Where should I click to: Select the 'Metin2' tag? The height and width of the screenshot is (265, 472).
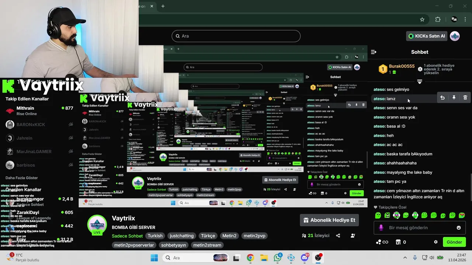229,236
